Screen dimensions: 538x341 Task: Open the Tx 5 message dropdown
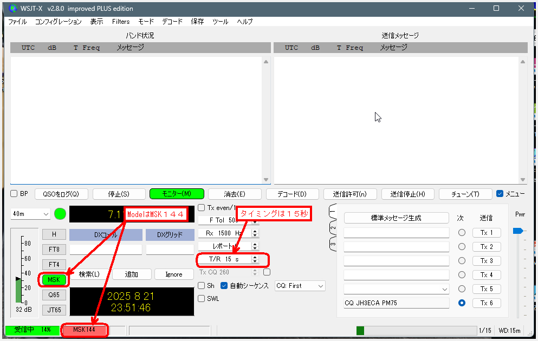(x=445, y=289)
